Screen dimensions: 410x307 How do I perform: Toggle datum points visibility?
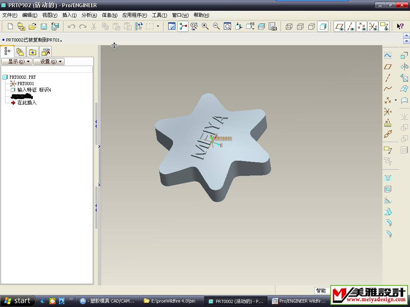(x=362, y=26)
